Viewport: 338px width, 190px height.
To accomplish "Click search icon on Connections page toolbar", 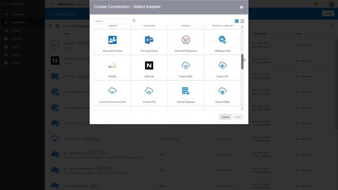I will pos(50,26).
